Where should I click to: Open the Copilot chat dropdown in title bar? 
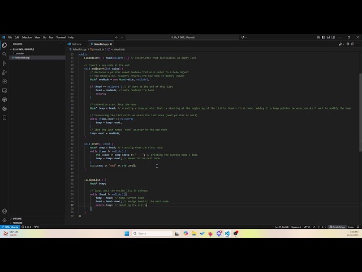[244, 37]
